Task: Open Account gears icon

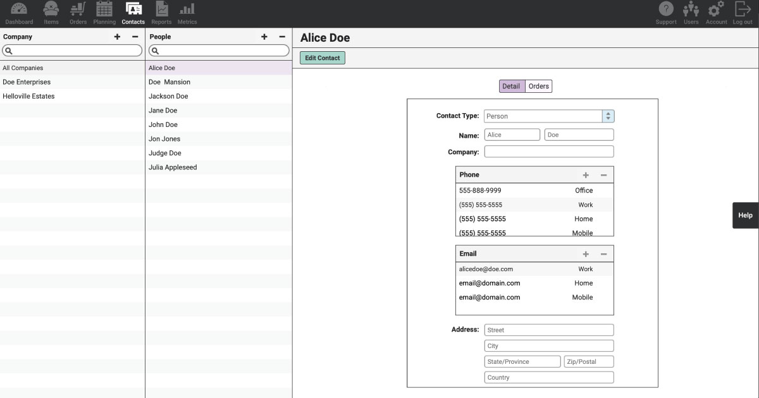Action: click(716, 9)
